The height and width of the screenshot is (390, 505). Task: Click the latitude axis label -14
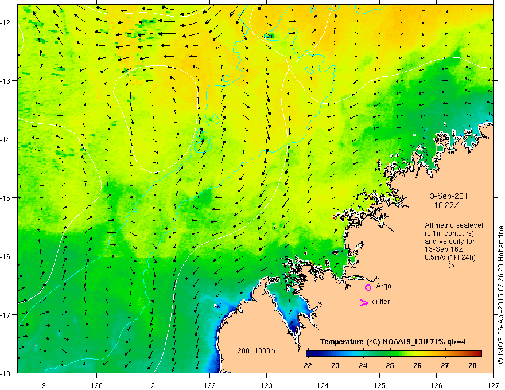click(6, 139)
